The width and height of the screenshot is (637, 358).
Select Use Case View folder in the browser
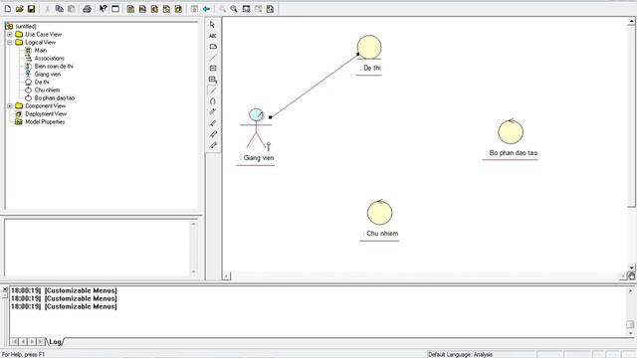44,35
